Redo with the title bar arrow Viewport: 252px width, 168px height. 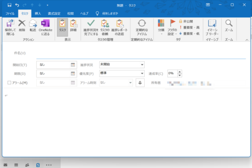[x=25, y=5]
